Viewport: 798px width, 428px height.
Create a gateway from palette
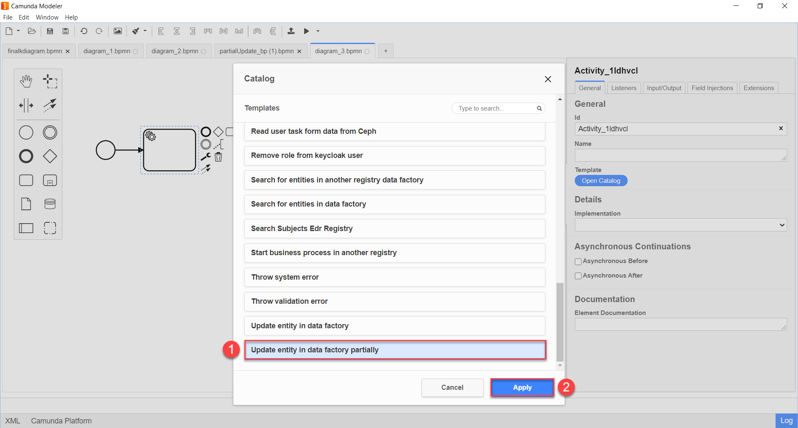click(50, 156)
